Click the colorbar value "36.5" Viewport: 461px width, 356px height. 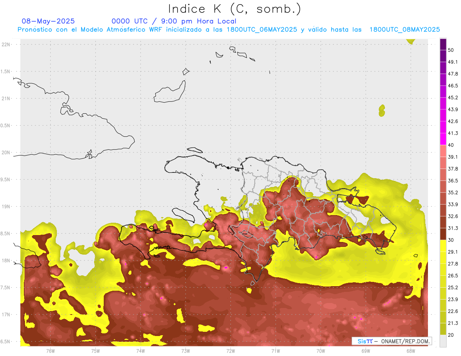click(x=453, y=180)
